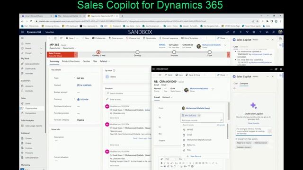Click Save & Close in email window

point(193,75)
